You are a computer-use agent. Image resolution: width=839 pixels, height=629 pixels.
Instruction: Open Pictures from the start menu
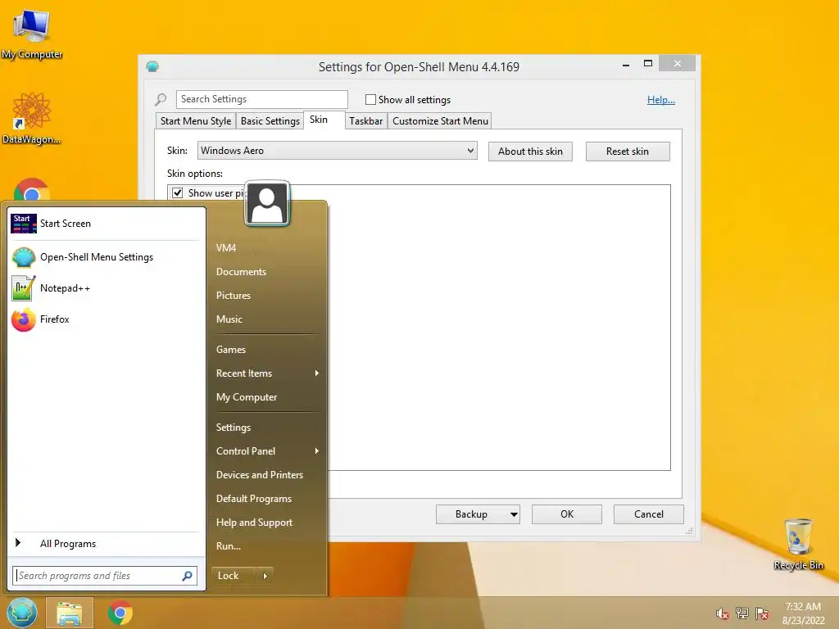[x=268, y=295]
